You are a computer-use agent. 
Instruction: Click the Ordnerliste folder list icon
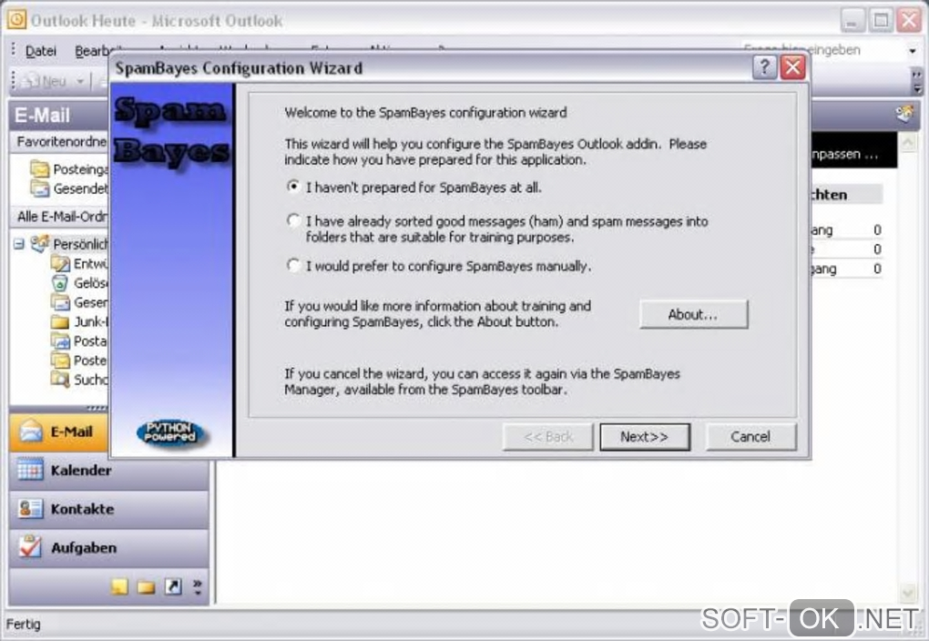[x=146, y=587]
